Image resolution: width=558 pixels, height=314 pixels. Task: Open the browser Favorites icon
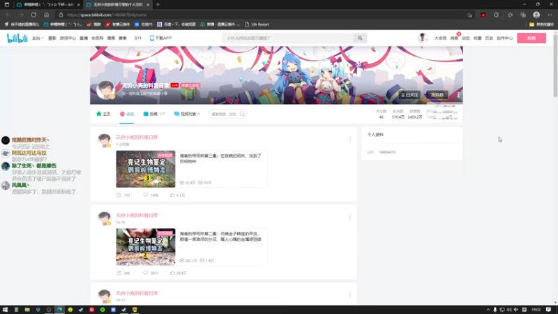[510, 15]
